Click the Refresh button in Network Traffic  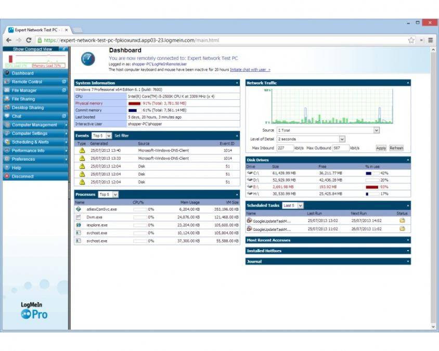click(x=396, y=148)
